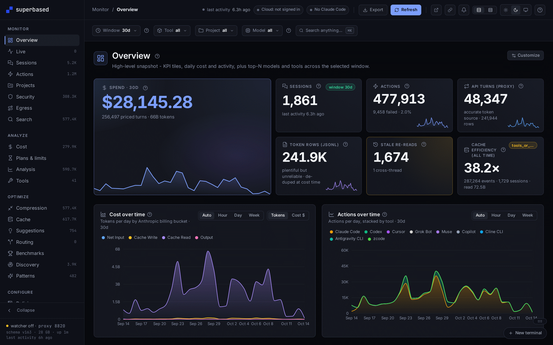Open the Model all dropdown

pyautogui.click(x=262, y=30)
